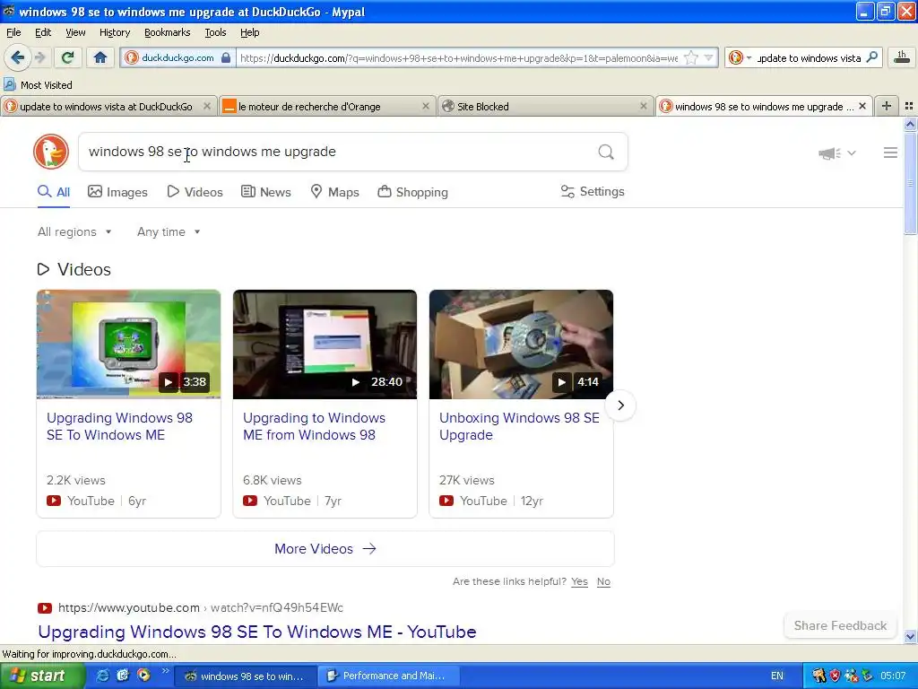
Task: Open the File menu
Action: (x=13, y=33)
